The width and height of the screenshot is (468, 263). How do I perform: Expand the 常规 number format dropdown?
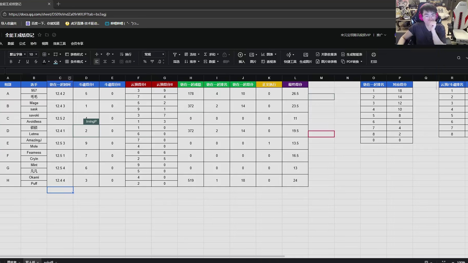(154, 54)
